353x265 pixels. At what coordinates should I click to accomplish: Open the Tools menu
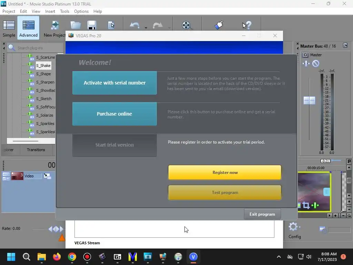pyautogui.click(x=64, y=11)
